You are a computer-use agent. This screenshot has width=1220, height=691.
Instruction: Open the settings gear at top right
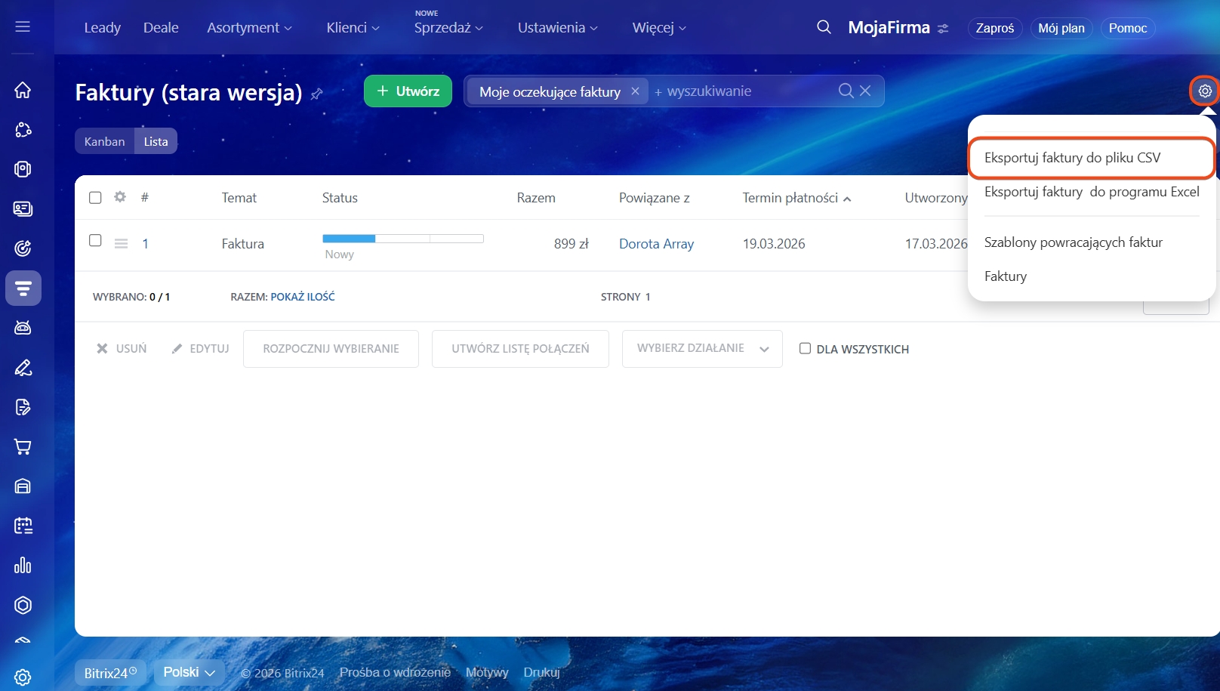pyautogui.click(x=1205, y=91)
